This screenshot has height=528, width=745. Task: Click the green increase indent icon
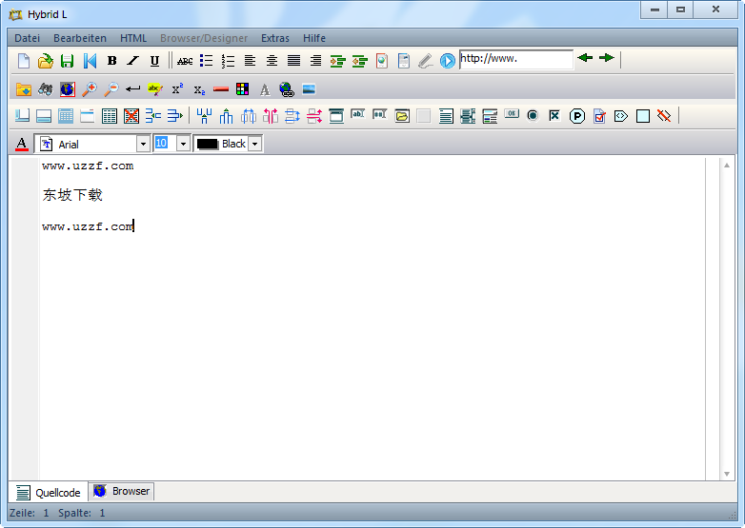click(x=338, y=61)
